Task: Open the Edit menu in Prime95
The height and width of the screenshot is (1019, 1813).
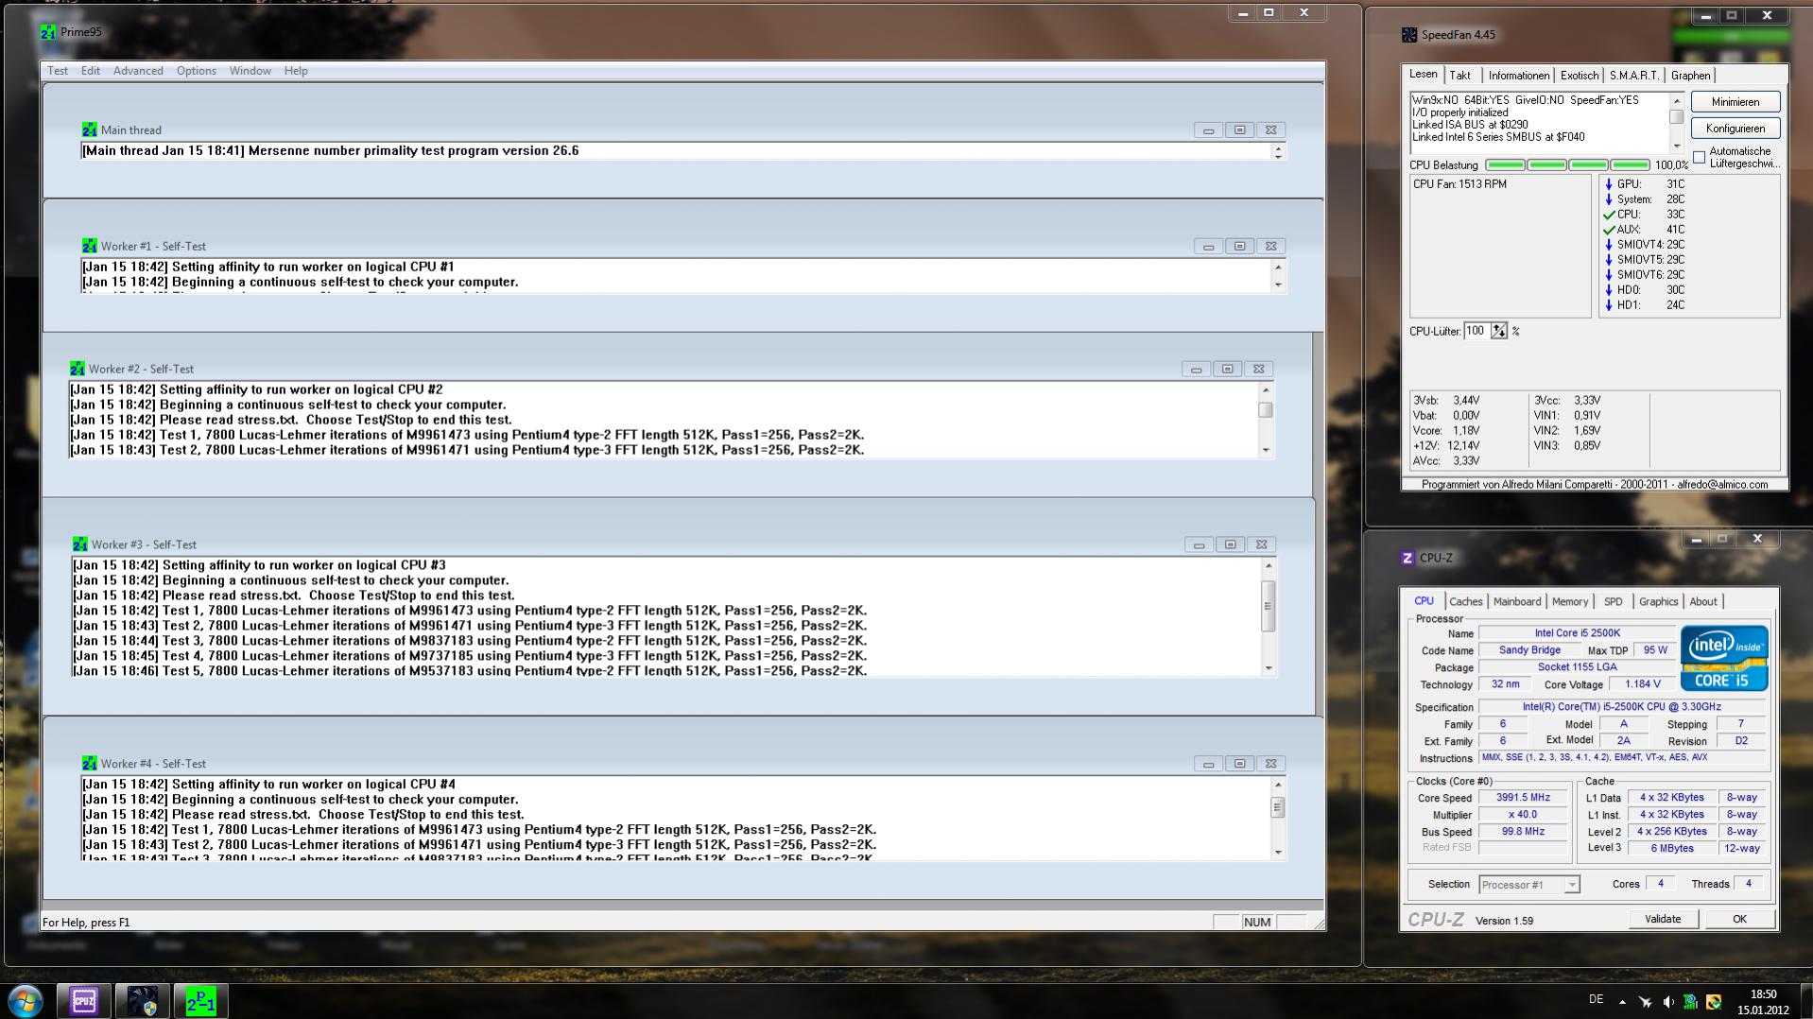Action: pyautogui.click(x=91, y=71)
